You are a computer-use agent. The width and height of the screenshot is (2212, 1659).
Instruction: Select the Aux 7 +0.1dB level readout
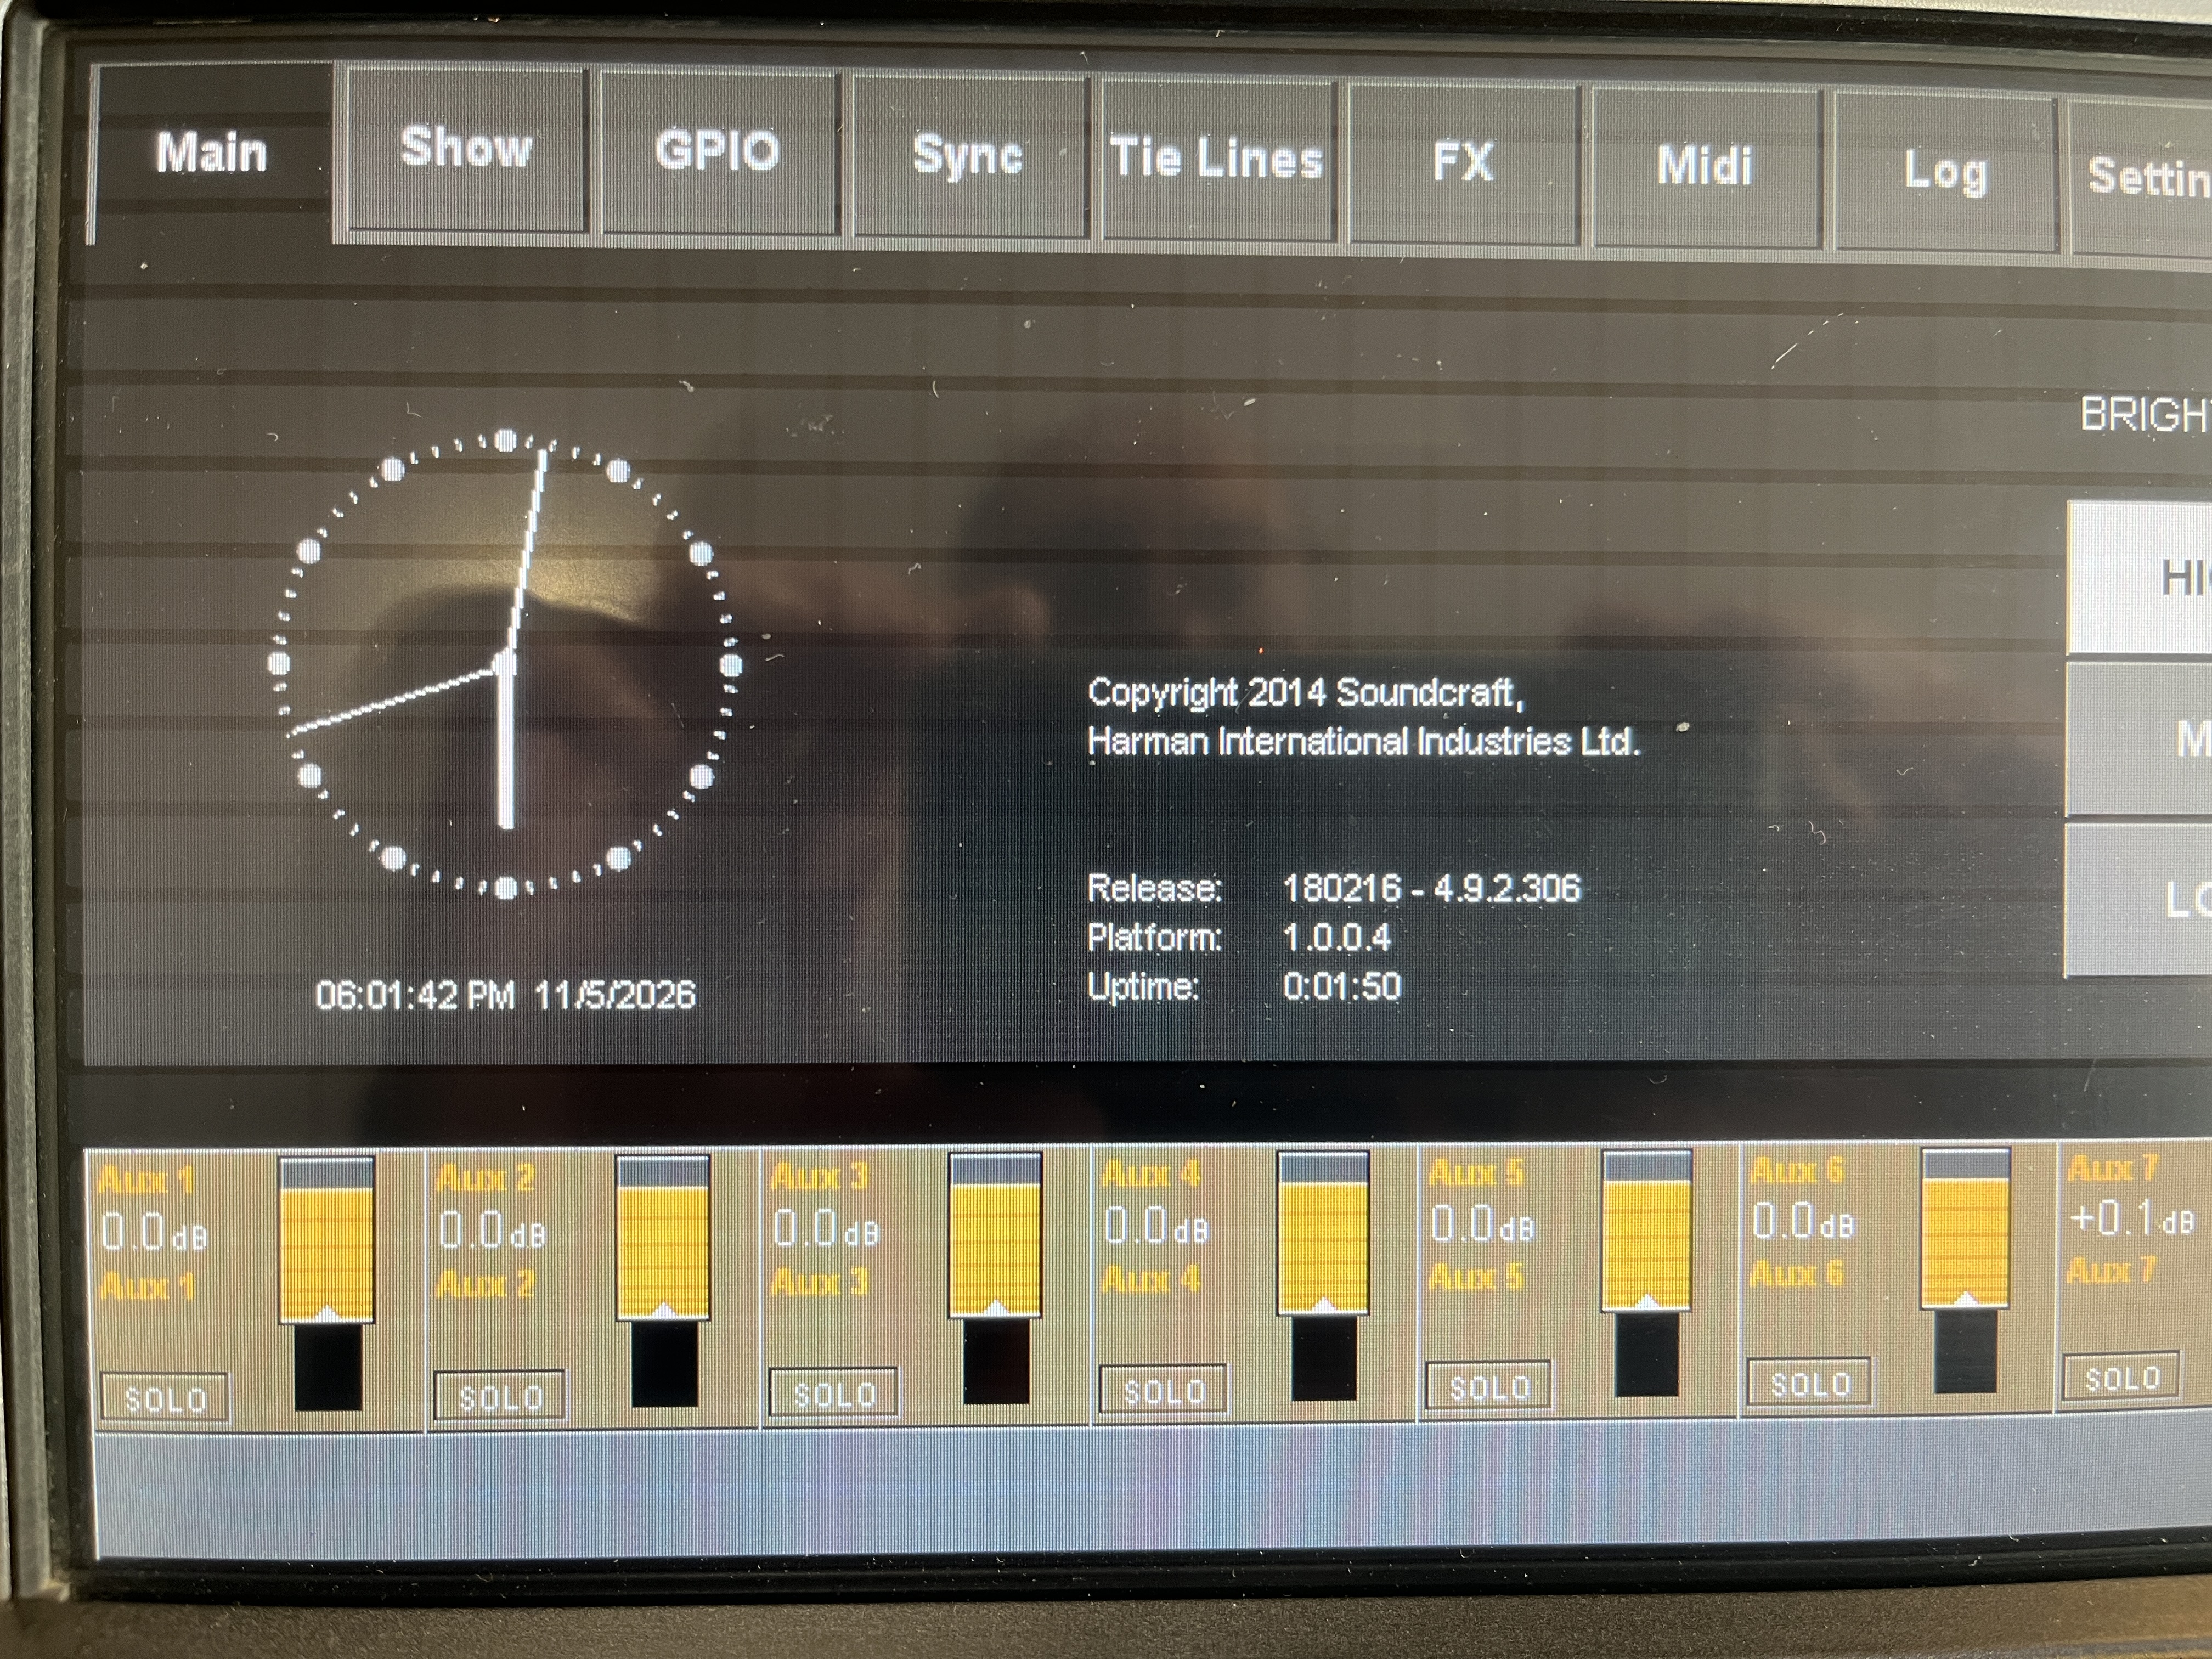pos(2132,1218)
